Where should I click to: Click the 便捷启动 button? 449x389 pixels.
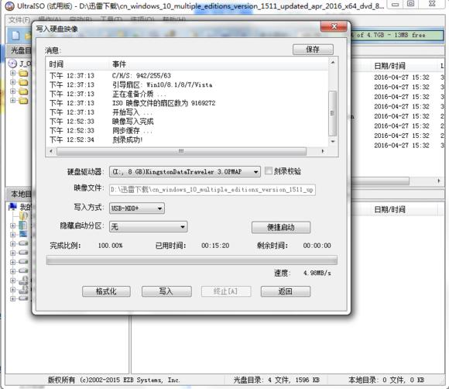(280, 227)
